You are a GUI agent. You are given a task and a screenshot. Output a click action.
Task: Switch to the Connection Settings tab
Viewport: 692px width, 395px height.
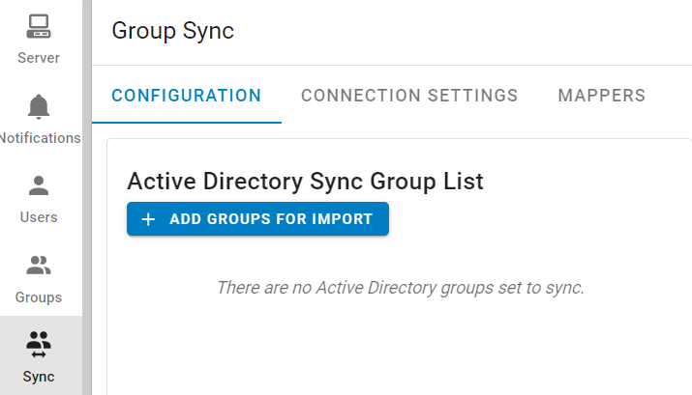coord(409,96)
